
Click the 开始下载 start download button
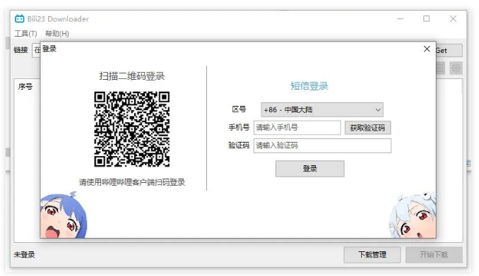434,255
